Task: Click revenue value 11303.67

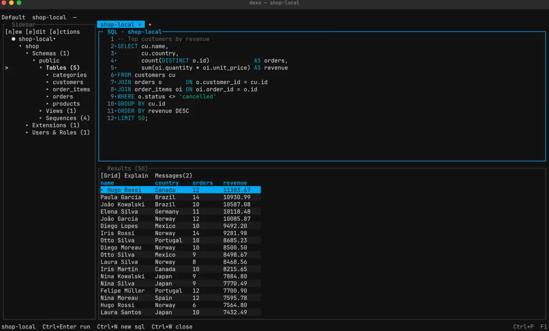Action: (x=237, y=190)
